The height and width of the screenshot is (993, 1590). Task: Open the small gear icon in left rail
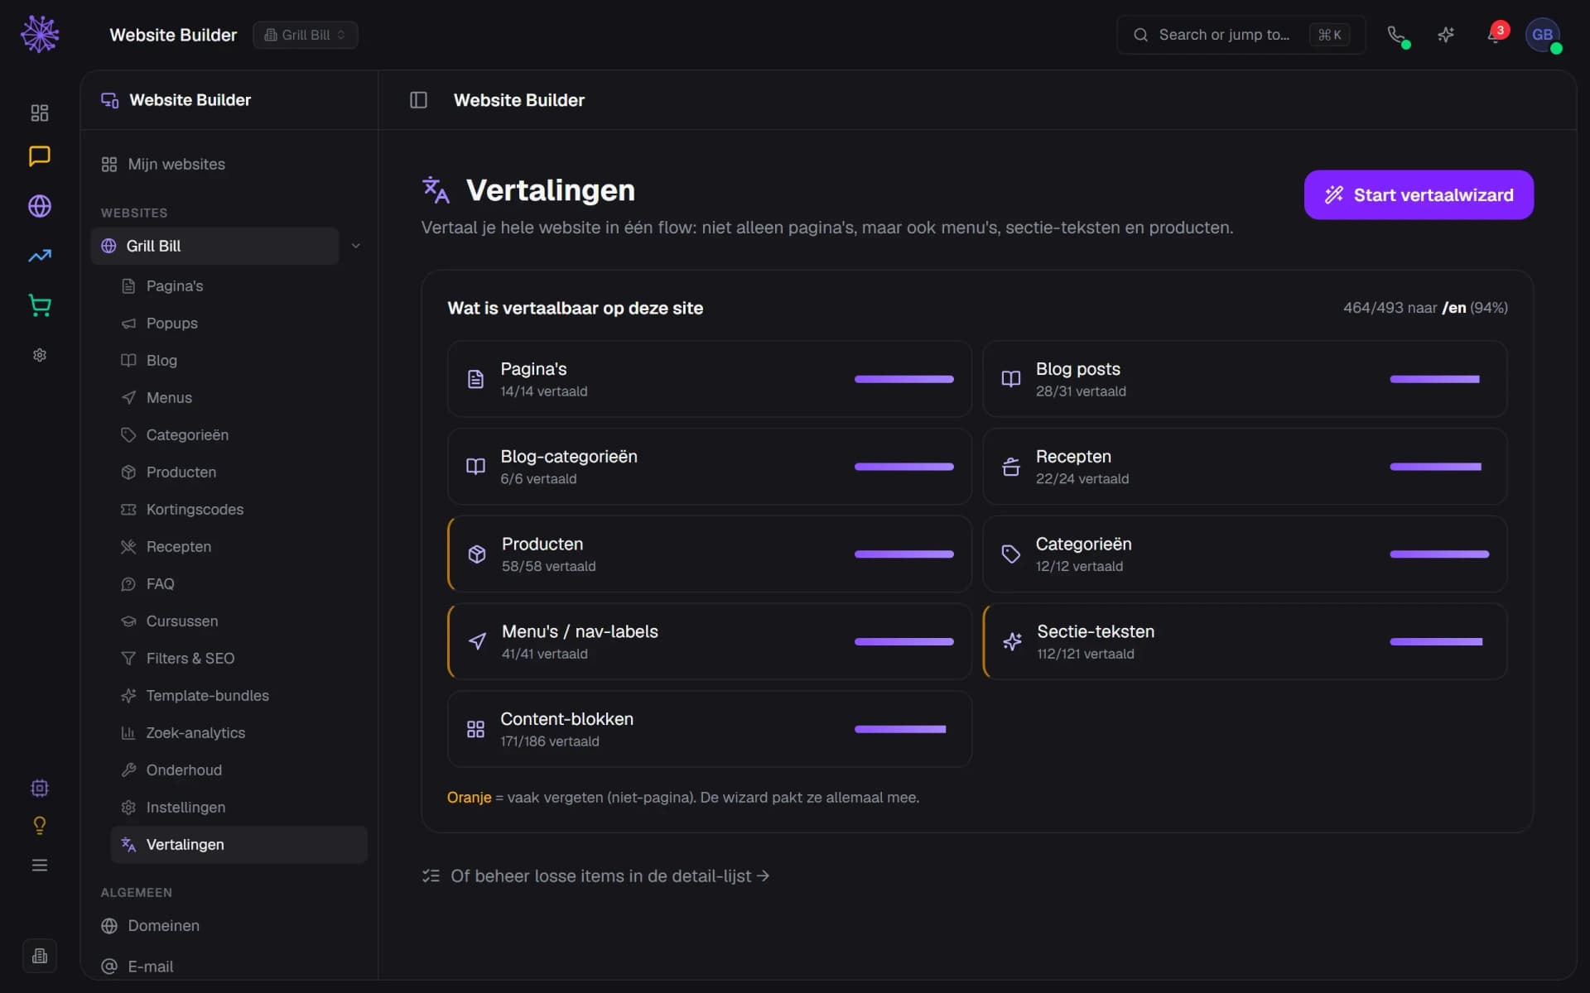pyautogui.click(x=40, y=355)
